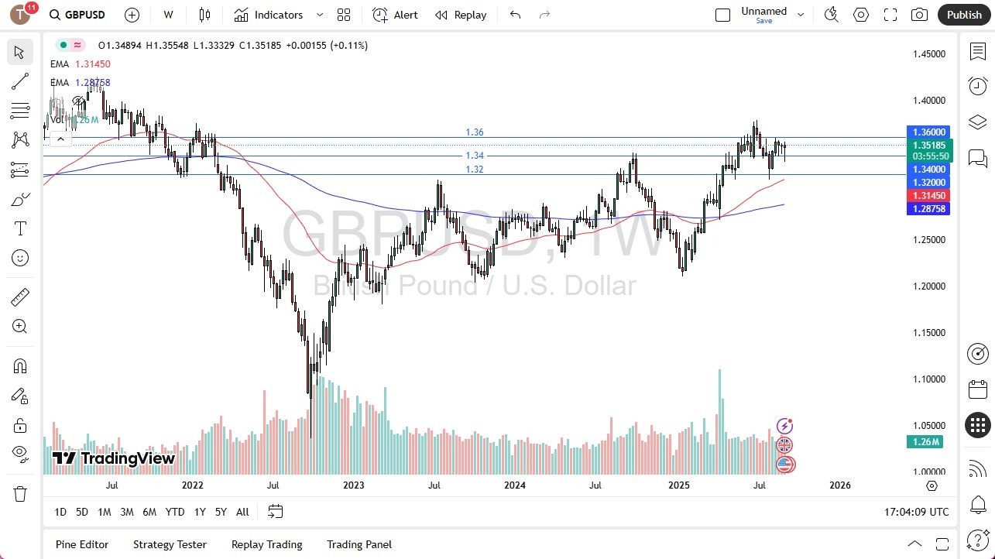The width and height of the screenshot is (995, 559).
Task: Toggle hide all drawings eye icon
Action: pos(20,453)
